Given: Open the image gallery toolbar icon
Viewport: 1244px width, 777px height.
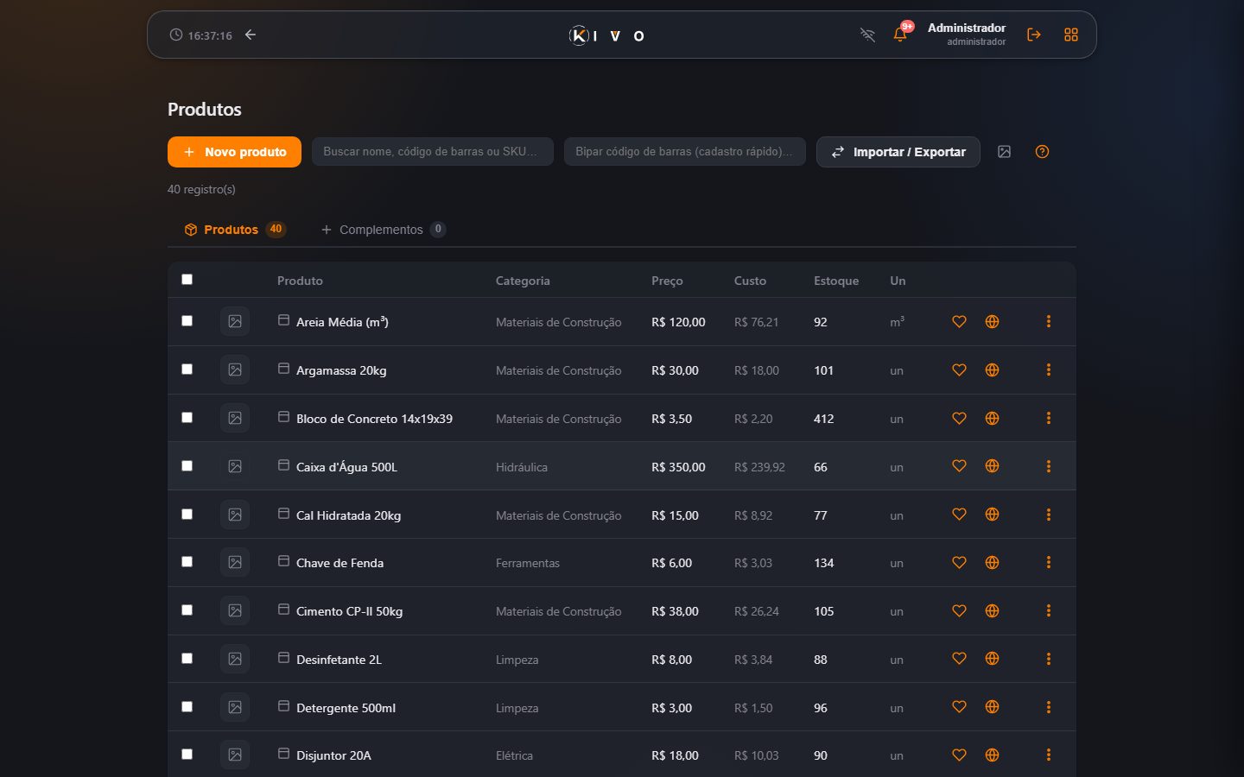Looking at the screenshot, I should (x=1004, y=152).
